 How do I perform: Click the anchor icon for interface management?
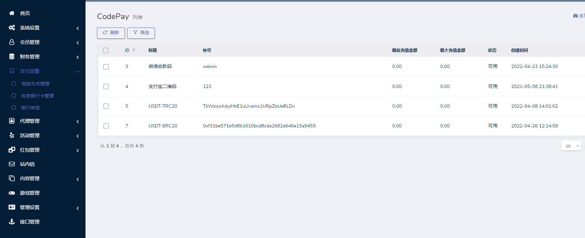pos(12,222)
